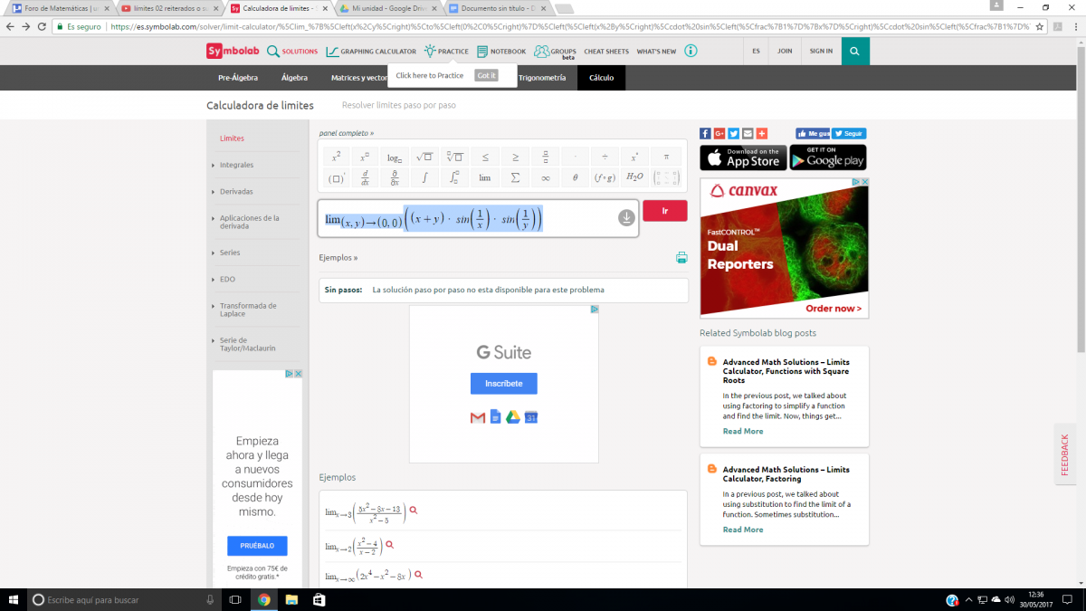Viewport: 1086px width, 611px height.
Task: Insert the infinity symbol
Action: (545, 177)
